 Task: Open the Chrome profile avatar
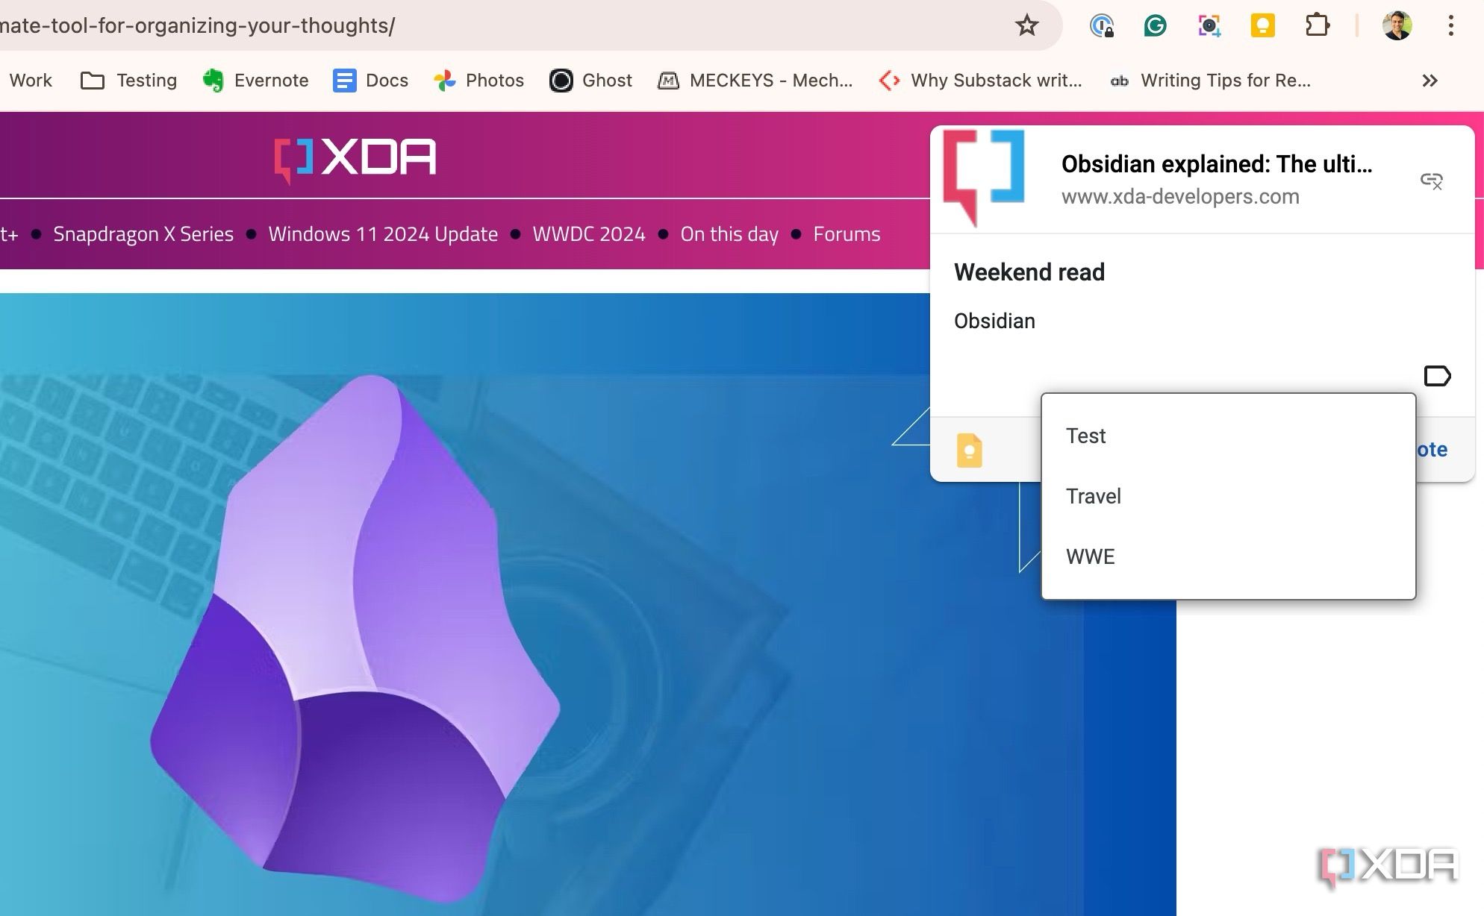tap(1397, 25)
